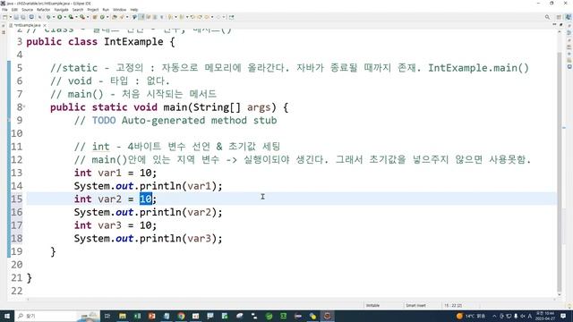Click the Open Perspective icon
Viewport: 573px width, 322px height.
coord(559,17)
